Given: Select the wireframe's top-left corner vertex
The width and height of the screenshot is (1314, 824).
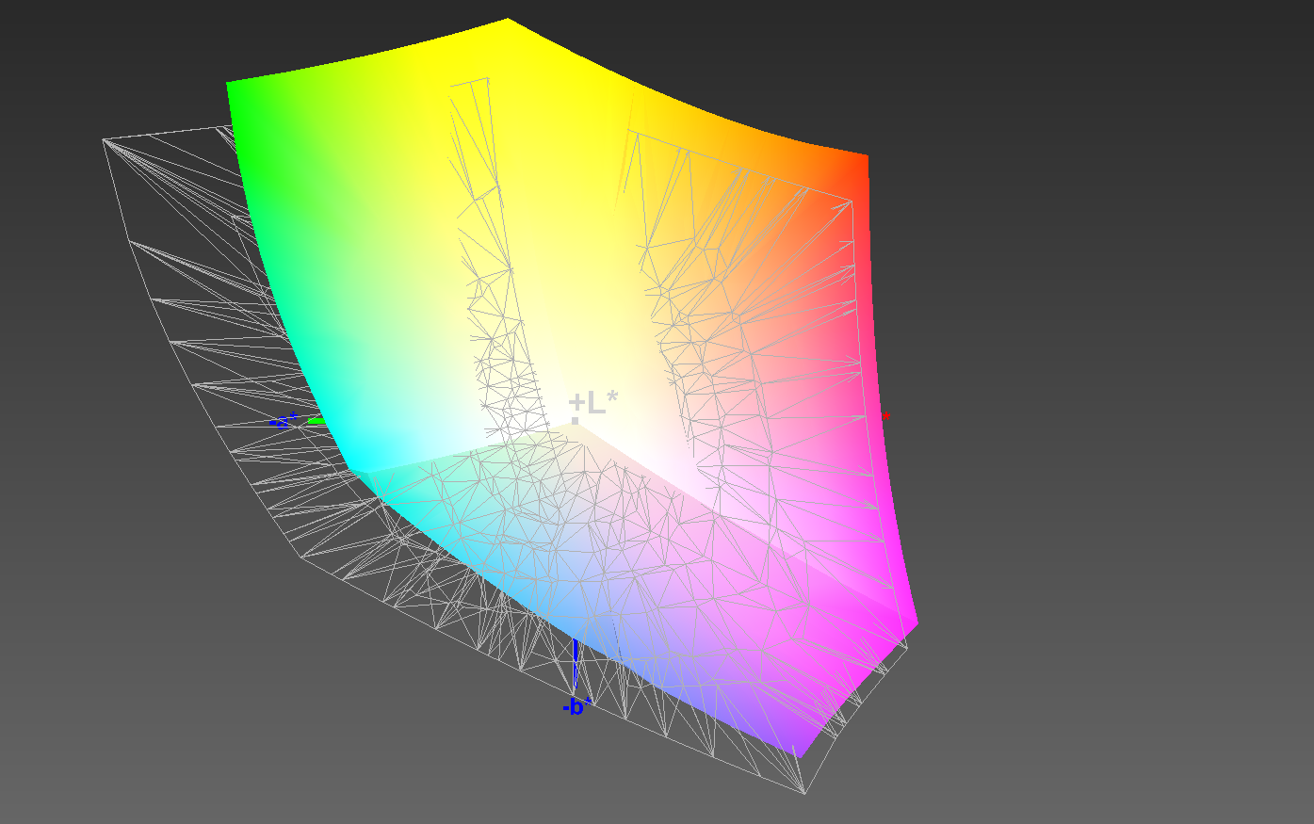Looking at the screenshot, I should coord(104,140).
